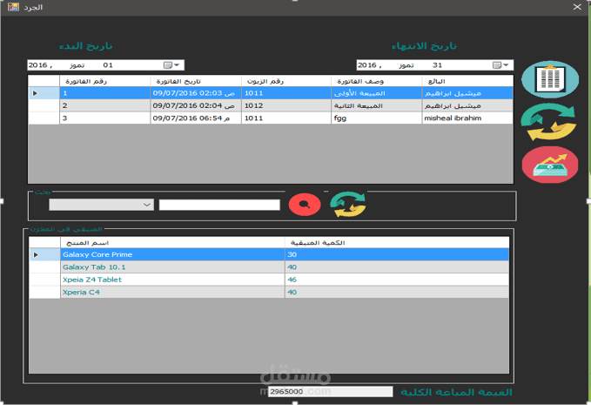This screenshot has width=591, height=405.
Task: Click the misheal ibrahim seller cell
Action: (x=467, y=118)
